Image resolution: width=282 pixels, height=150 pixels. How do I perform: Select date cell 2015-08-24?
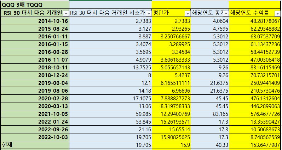point(35,29)
